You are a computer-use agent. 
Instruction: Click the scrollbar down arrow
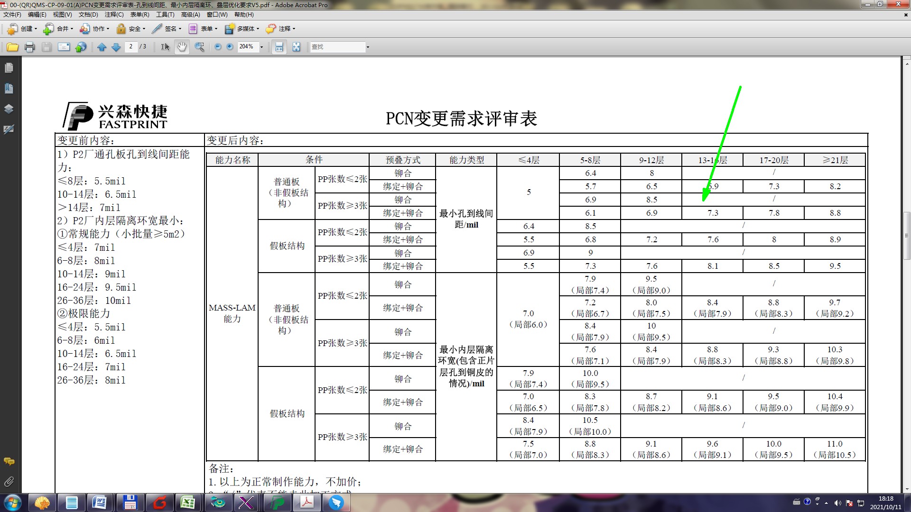pos(907,489)
